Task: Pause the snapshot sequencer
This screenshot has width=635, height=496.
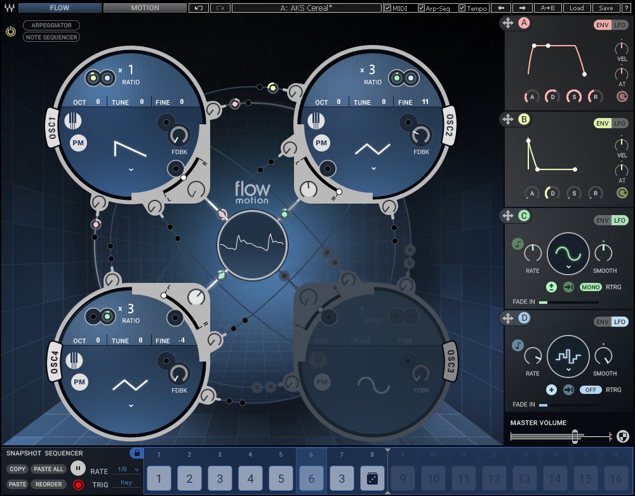Action: (77, 468)
